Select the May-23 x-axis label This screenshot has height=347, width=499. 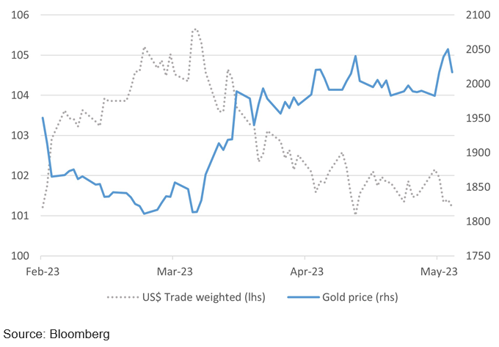pyautogui.click(x=437, y=271)
